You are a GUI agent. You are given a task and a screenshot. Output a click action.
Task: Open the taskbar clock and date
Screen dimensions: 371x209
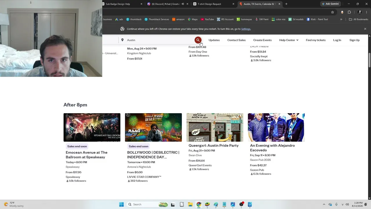(x=358, y=204)
